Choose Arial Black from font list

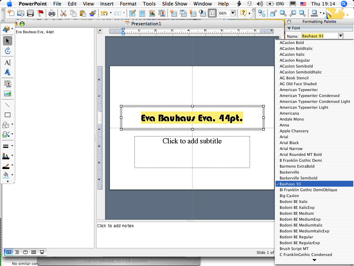(x=314, y=143)
